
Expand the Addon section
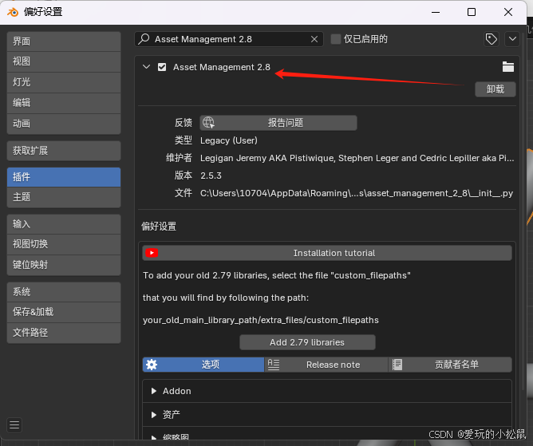(154, 391)
